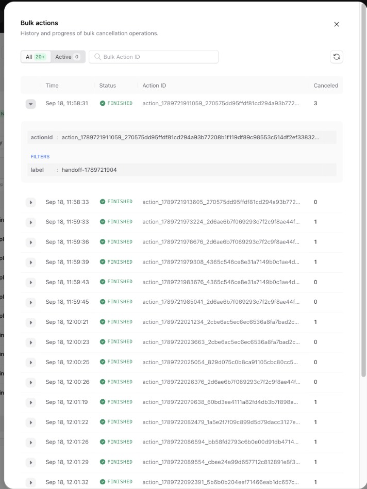367x489 pixels.
Task: Focus the Bulk Action ID search field
Action: [154, 57]
